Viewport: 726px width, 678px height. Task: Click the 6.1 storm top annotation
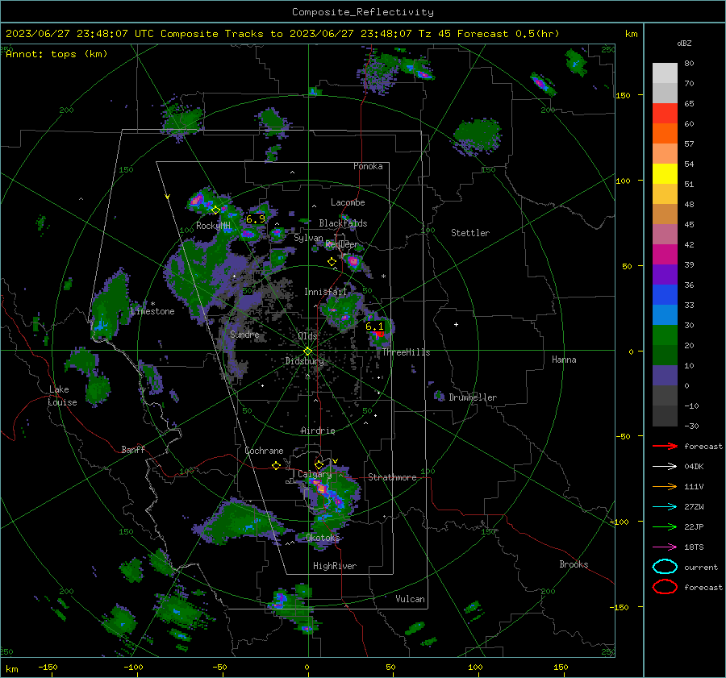point(374,327)
